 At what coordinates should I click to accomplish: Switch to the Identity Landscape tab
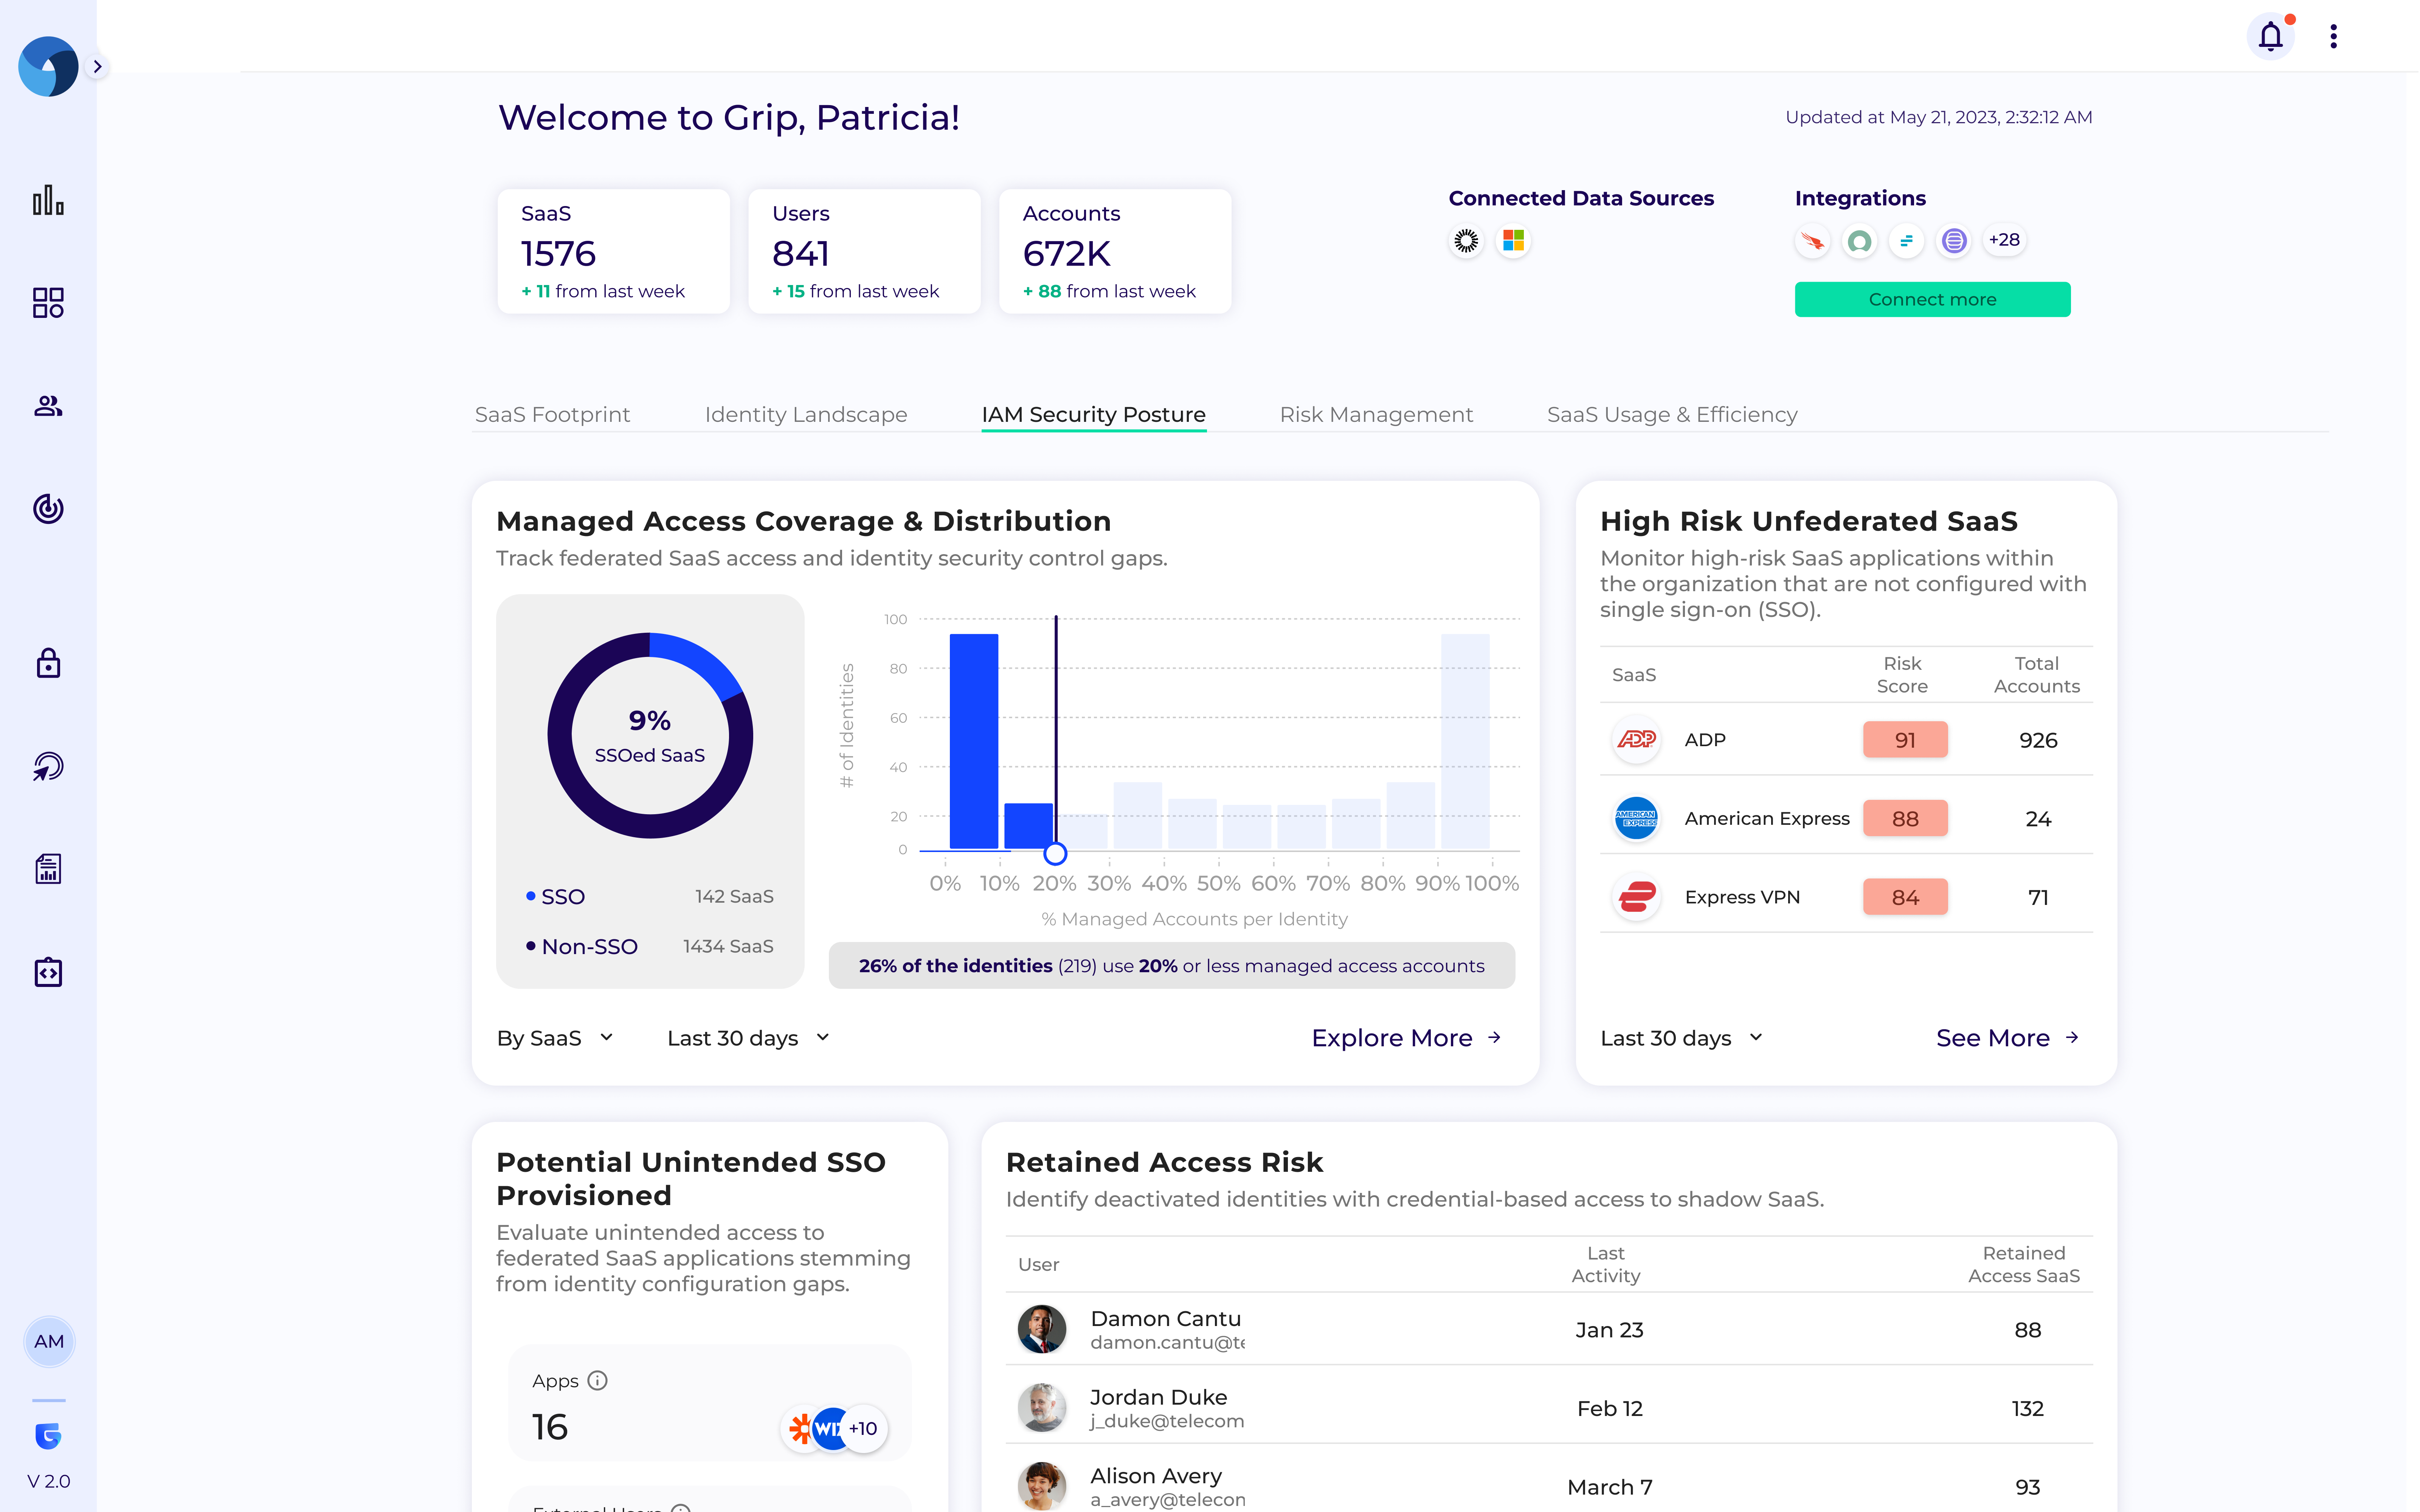(806, 414)
